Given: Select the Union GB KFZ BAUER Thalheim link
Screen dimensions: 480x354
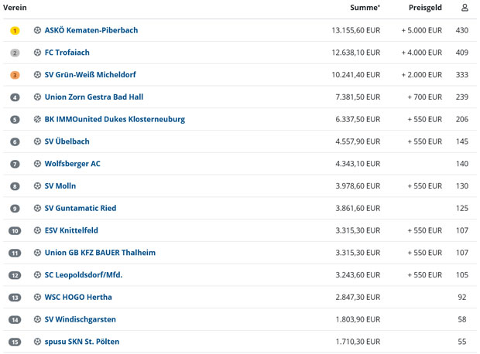Looking at the screenshot, I should (100, 253).
